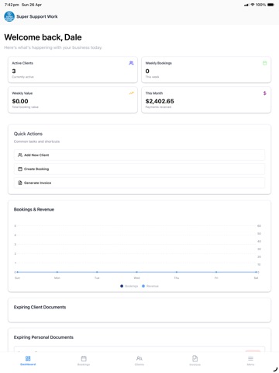This screenshot has width=279, height=373.
Task: Select the Bookings & Revenue chart title
Action: click(34, 209)
